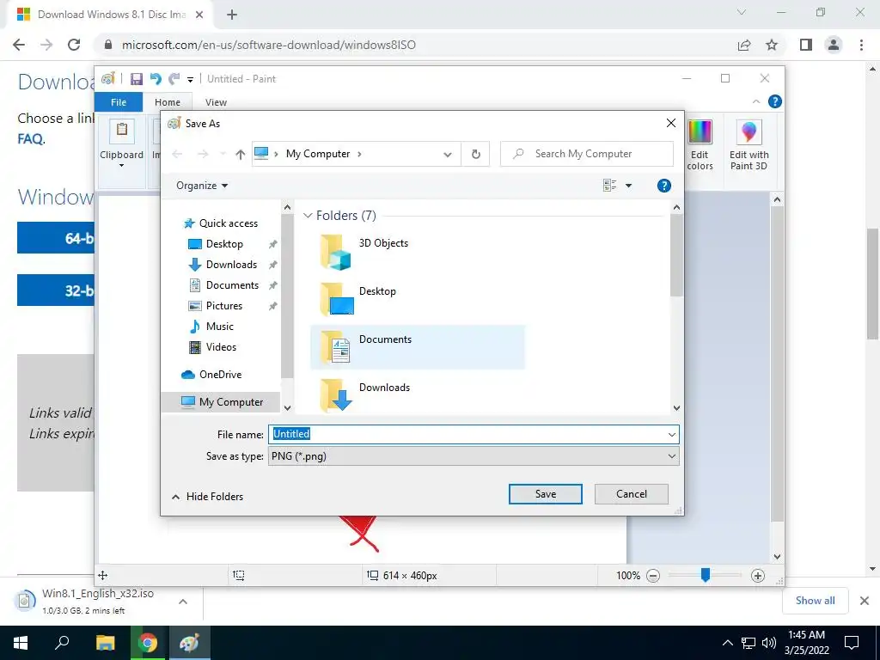Click the Save As dialog help icon
Image resolution: width=880 pixels, height=660 pixels.
(664, 186)
